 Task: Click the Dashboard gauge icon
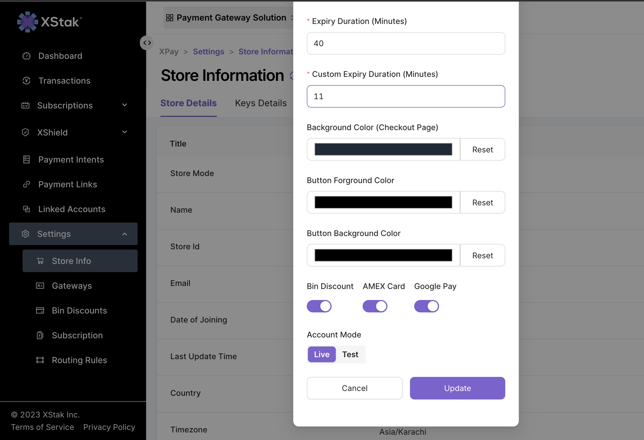pos(27,56)
